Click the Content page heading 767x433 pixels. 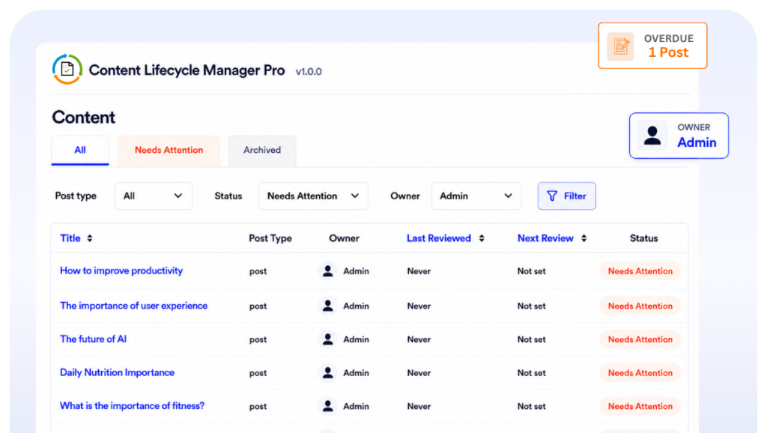coord(84,118)
